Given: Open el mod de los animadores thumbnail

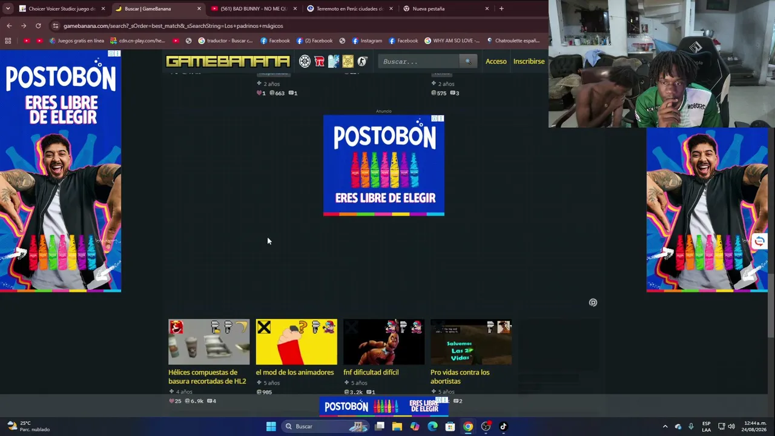Looking at the screenshot, I should (x=296, y=342).
